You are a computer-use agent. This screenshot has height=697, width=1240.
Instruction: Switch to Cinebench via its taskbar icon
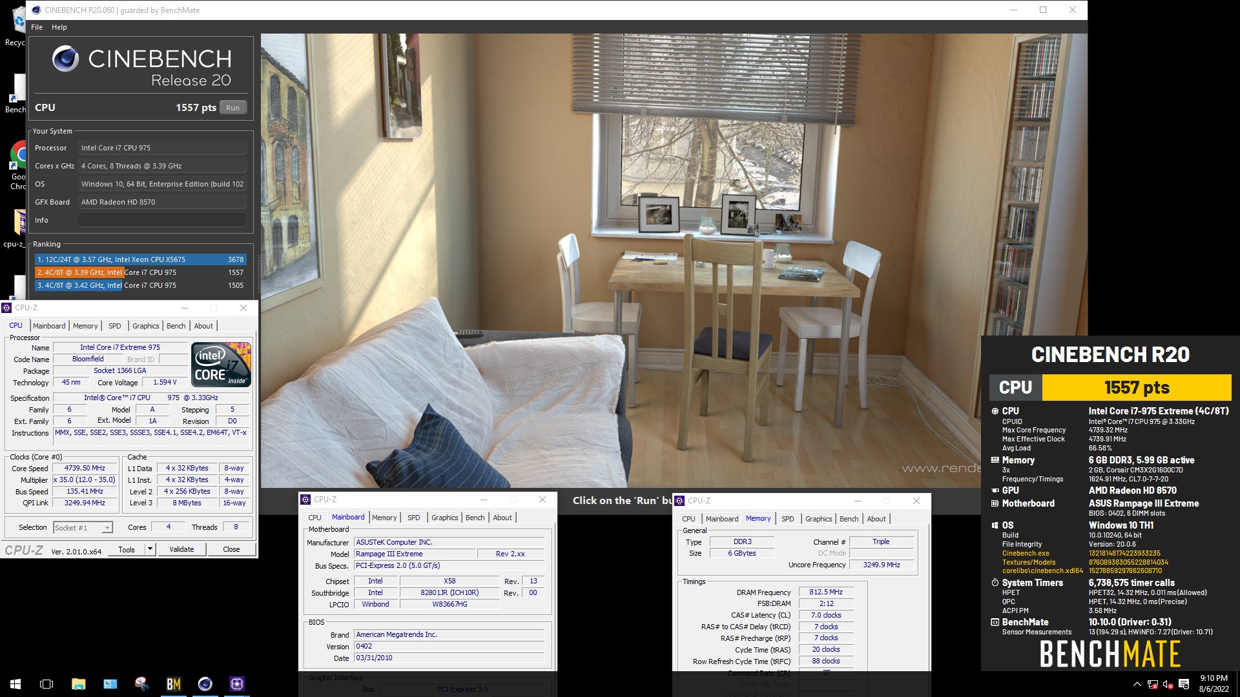point(205,684)
